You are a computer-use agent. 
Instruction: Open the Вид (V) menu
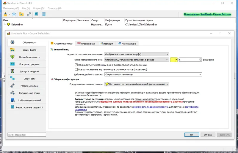tap(26, 8)
